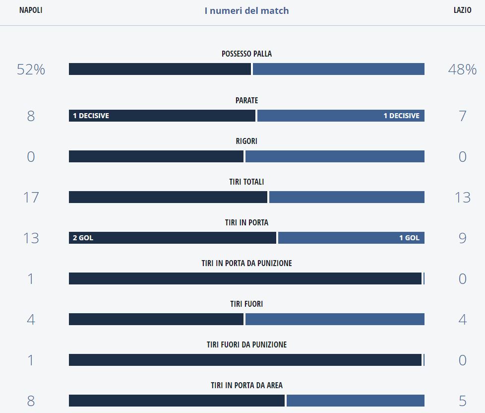Screen dimensions: 485x413
Task: Click the left "1 DECISIVE" label in Parate bar
Action: pyautogui.click(x=91, y=116)
